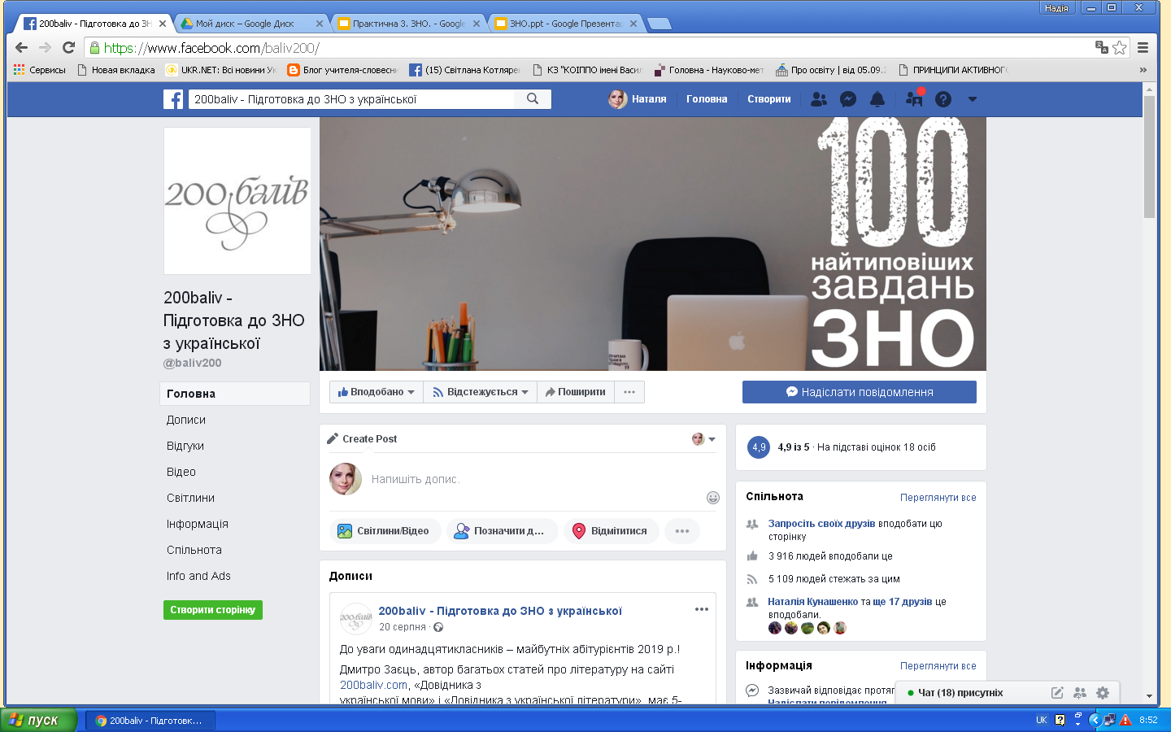
Task: Open post options three dots menu
Action: [702, 609]
